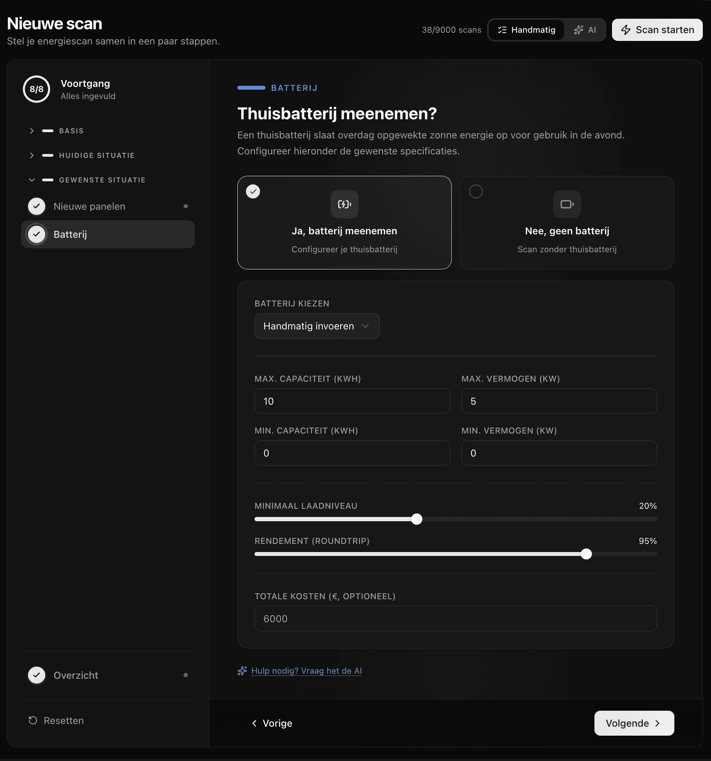Open the Handmatig invoeren dropdown
Image resolution: width=711 pixels, height=761 pixels.
pyautogui.click(x=316, y=326)
